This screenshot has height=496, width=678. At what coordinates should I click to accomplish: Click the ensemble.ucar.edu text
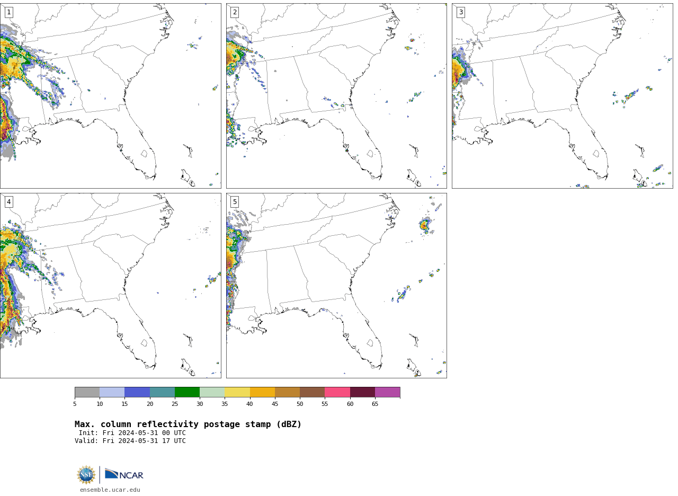[x=110, y=490]
